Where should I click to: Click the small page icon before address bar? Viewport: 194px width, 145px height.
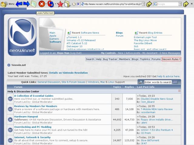point(74,4)
